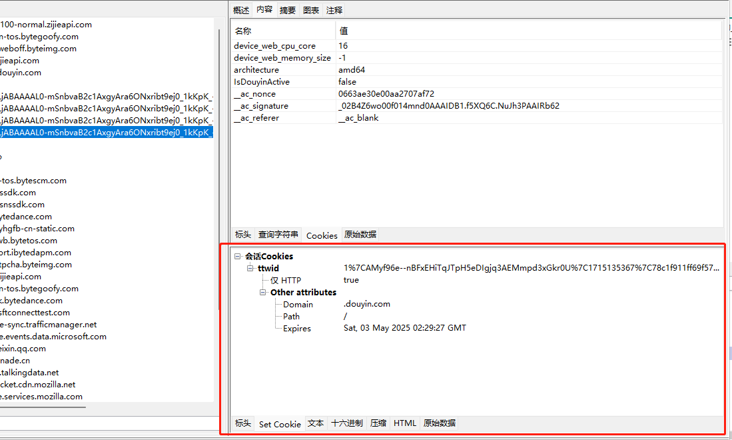The width and height of the screenshot is (732, 440).
Task: Switch to the 注释 tab
Action: (x=334, y=10)
